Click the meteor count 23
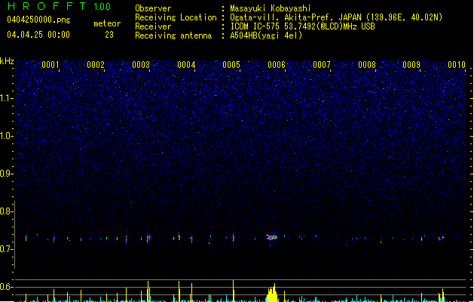Screen dimensions: 474x302 pos(109,35)
